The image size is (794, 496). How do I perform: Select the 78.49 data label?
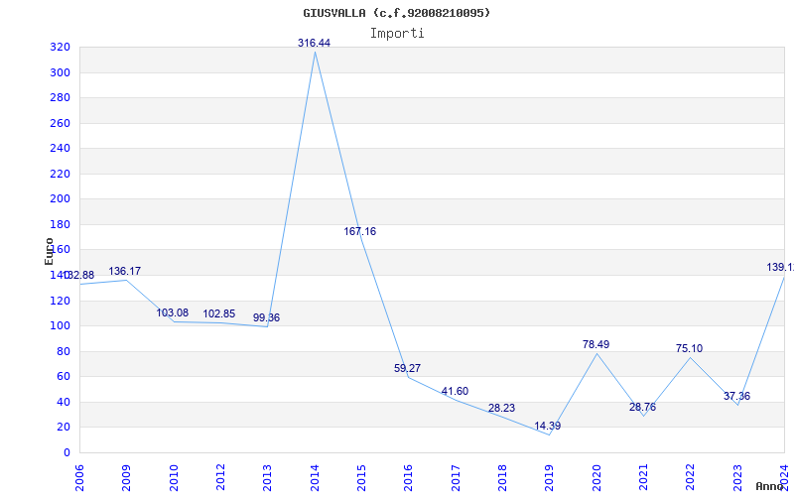pos(596,344)
